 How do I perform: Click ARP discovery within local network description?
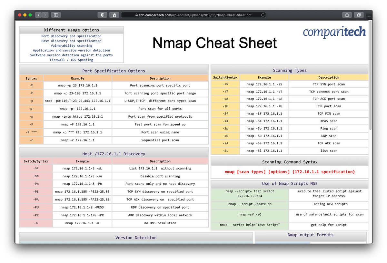tap(160, 215)
